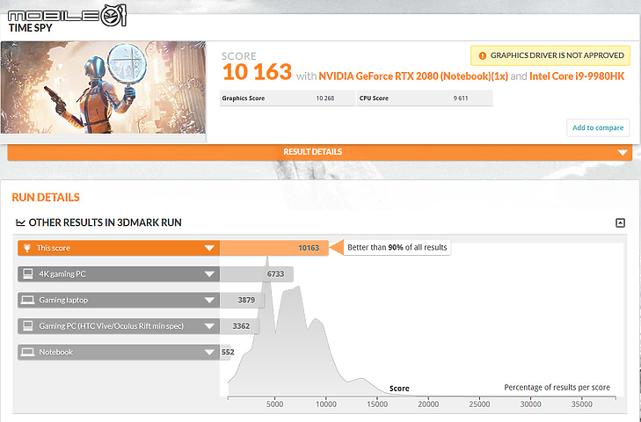Open the Gaming laptop dropdown arrow
The width and height of the screenshot is (641, 422).
[209, 300]
